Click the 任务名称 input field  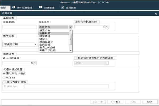pos(20,27)
